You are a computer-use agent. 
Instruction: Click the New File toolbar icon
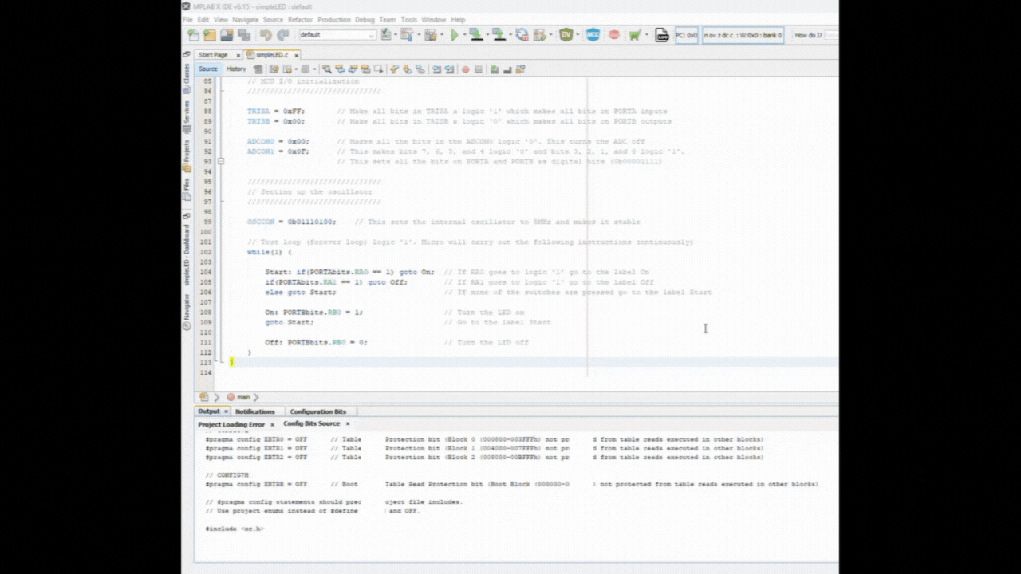[x=194, y=35]
